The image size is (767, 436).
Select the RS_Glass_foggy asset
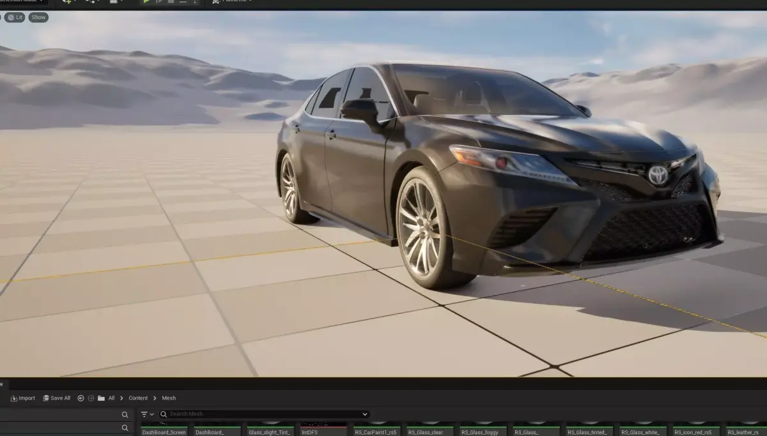(x=483, y=430)
